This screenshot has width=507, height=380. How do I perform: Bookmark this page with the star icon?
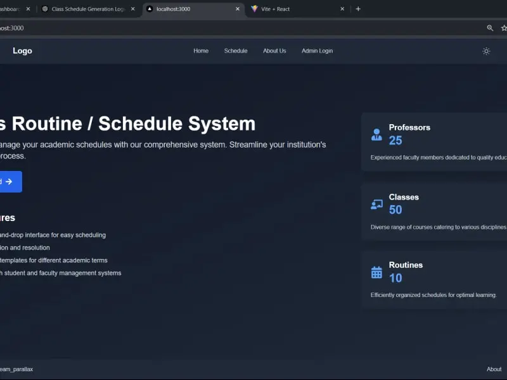tap(504, 28)
